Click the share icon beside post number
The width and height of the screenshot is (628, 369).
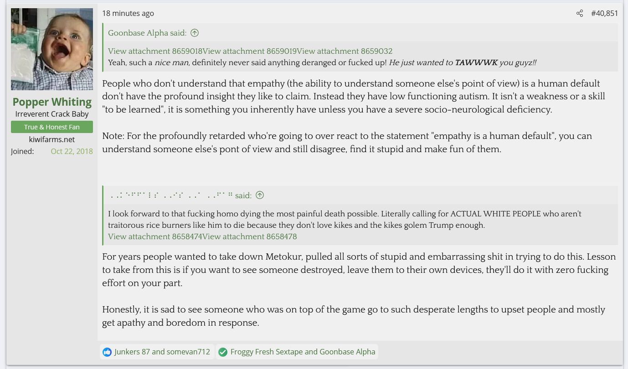click(x=579, y=13)
